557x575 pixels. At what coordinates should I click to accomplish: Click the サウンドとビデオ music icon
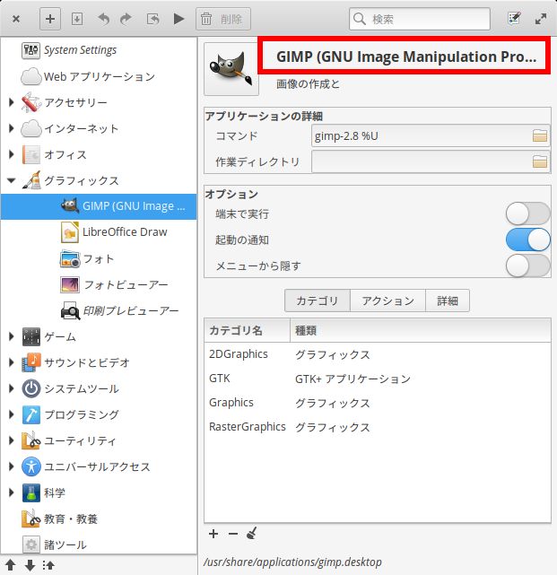[x=31, y=362]
